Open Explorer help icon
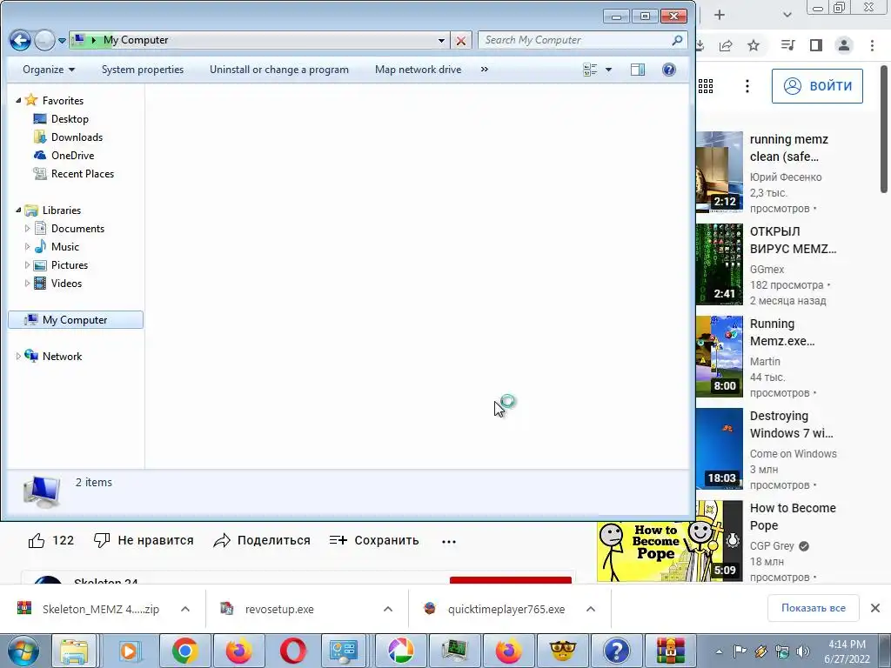The width and height of the screenshot is (891, 668). tap(669, 70)
